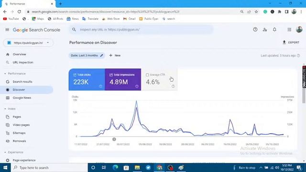This screenshot has width=306, height=172.
Task: Toggle the Total impressions checkbox
Action: 111,75
